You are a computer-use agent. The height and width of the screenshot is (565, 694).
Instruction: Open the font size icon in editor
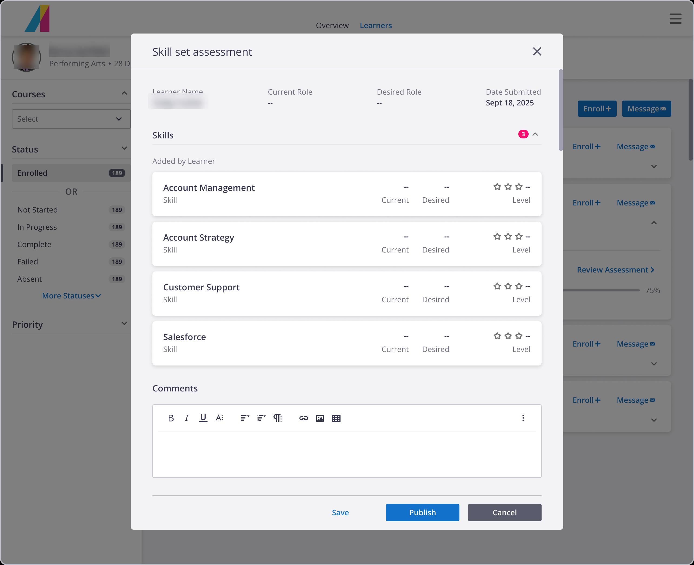[220, 418]
